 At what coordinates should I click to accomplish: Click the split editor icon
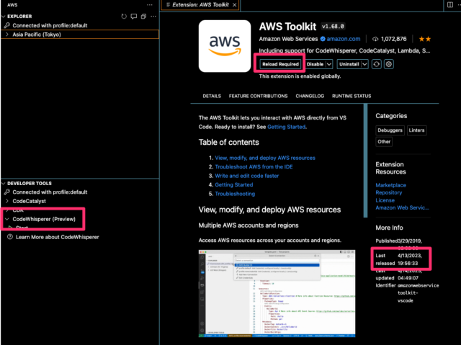450,5
